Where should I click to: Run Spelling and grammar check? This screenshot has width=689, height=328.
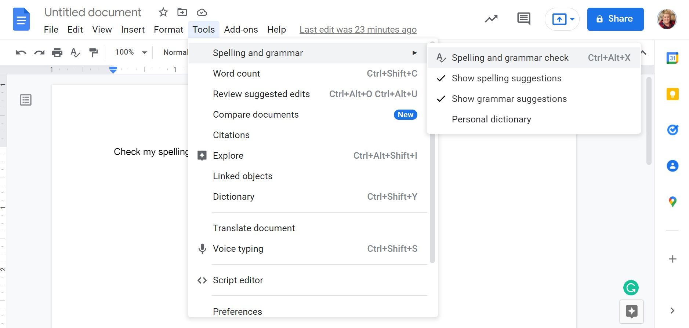(x=534, y=58)
